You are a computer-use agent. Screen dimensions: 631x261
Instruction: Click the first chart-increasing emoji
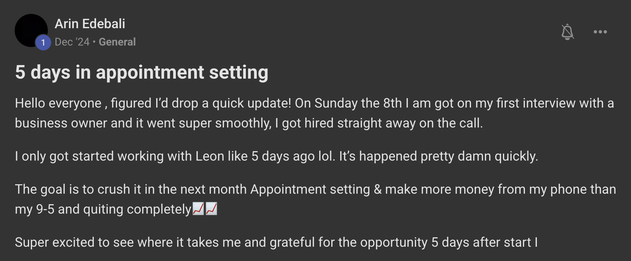point(198,209)
